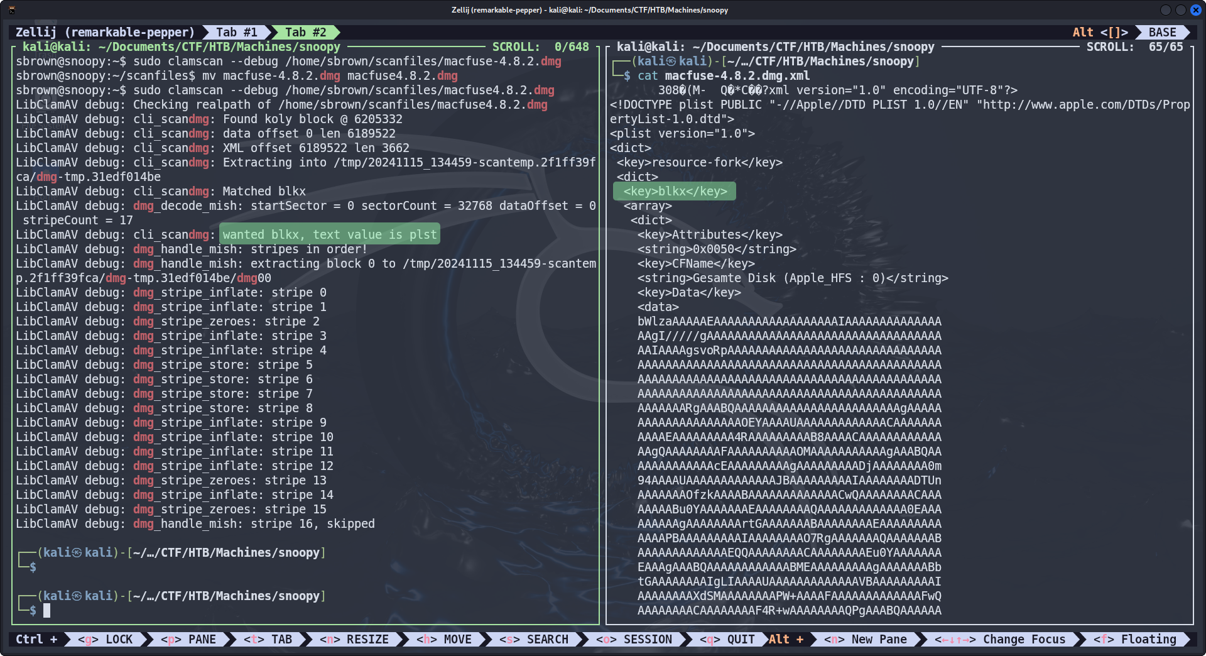The width and height of the screenshot is (1206, 656).
Task: Click the highlighted blkx key search match
Action: (x=675, y=191)
